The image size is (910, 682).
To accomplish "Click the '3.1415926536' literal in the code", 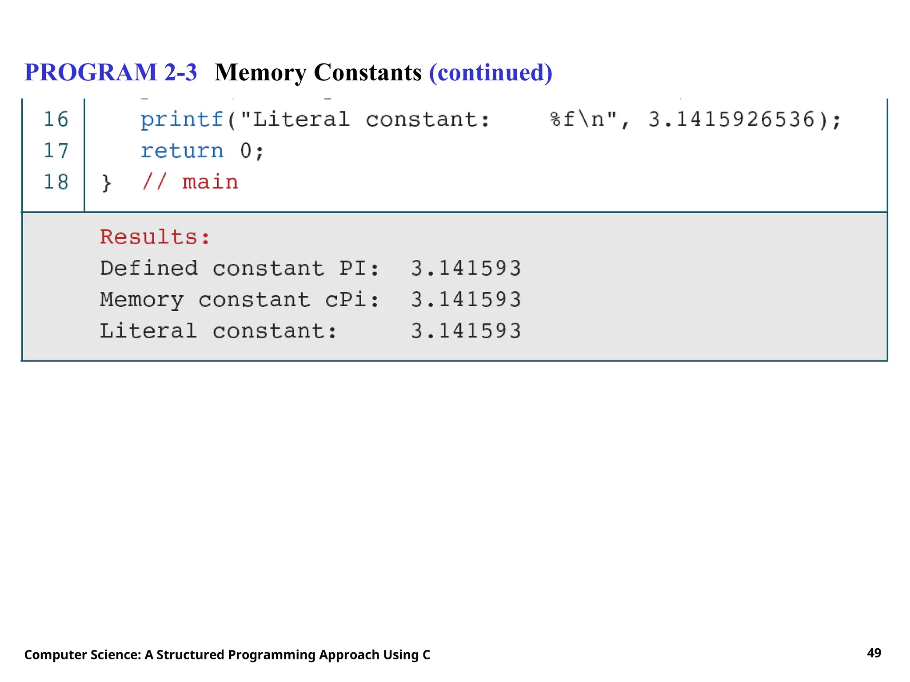I will click(731, 119).
